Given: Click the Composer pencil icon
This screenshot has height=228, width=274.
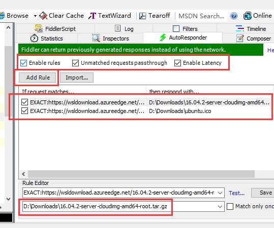Looking at the screenshot, I should pyautogui.click(x=240, y=38).
